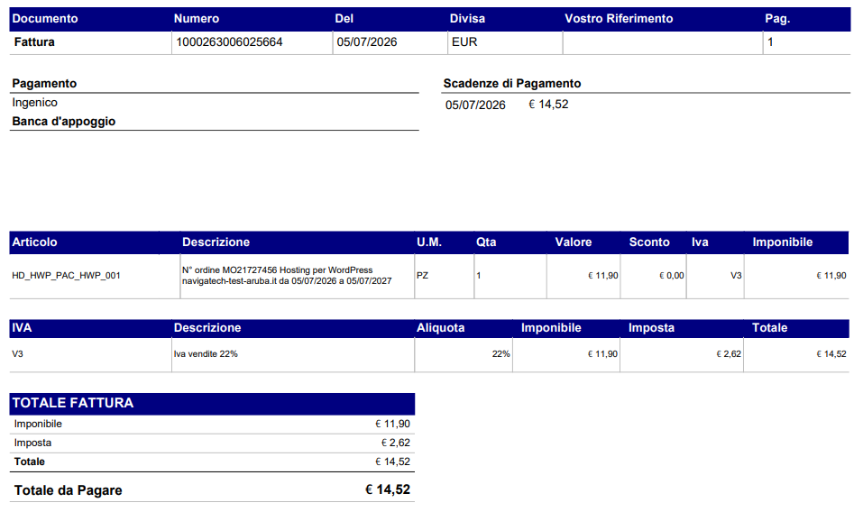Click the 'Articolo' column header
This screenshot has width=863, height=521.
pos(34,242)
